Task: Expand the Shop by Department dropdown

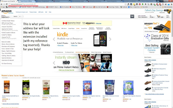Action: tap(6, 16)
